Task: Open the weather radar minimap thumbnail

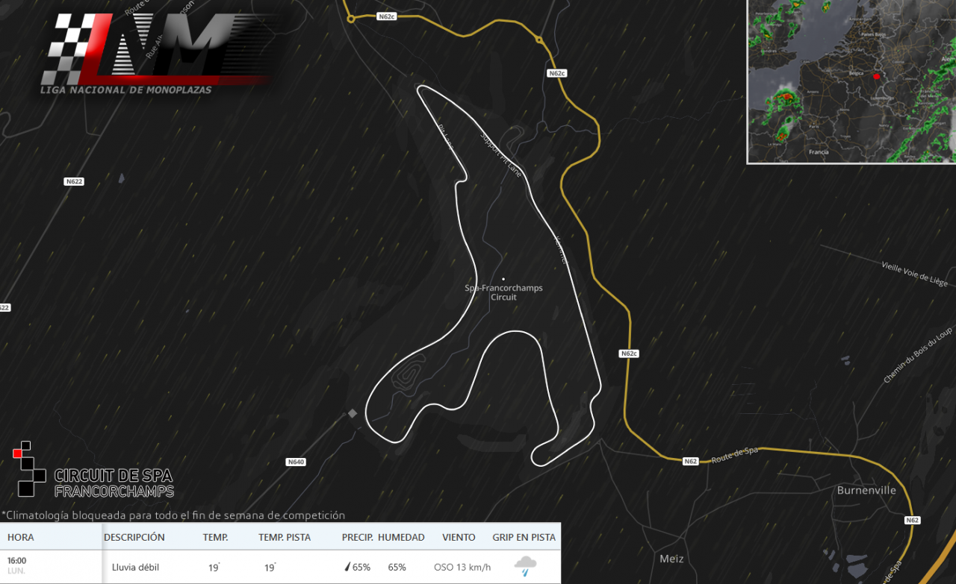Action: pyautogui.click(x=851, y=81)
